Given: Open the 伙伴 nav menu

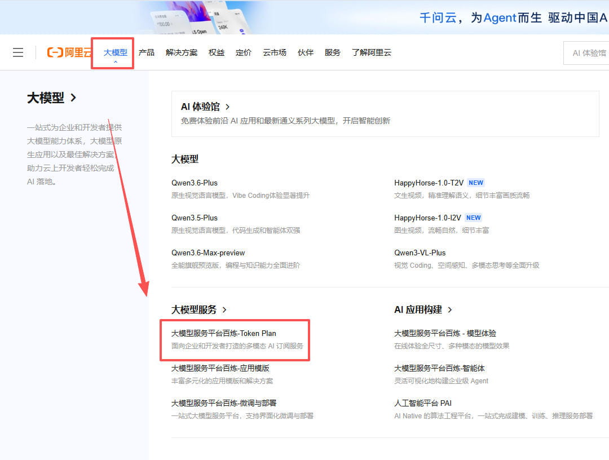Looking at the screenshot, I should [305, 52].
